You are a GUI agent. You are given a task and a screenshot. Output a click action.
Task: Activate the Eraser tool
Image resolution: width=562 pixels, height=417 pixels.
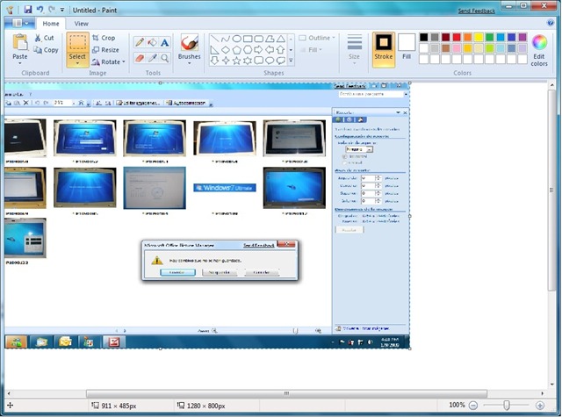[139, 58]
